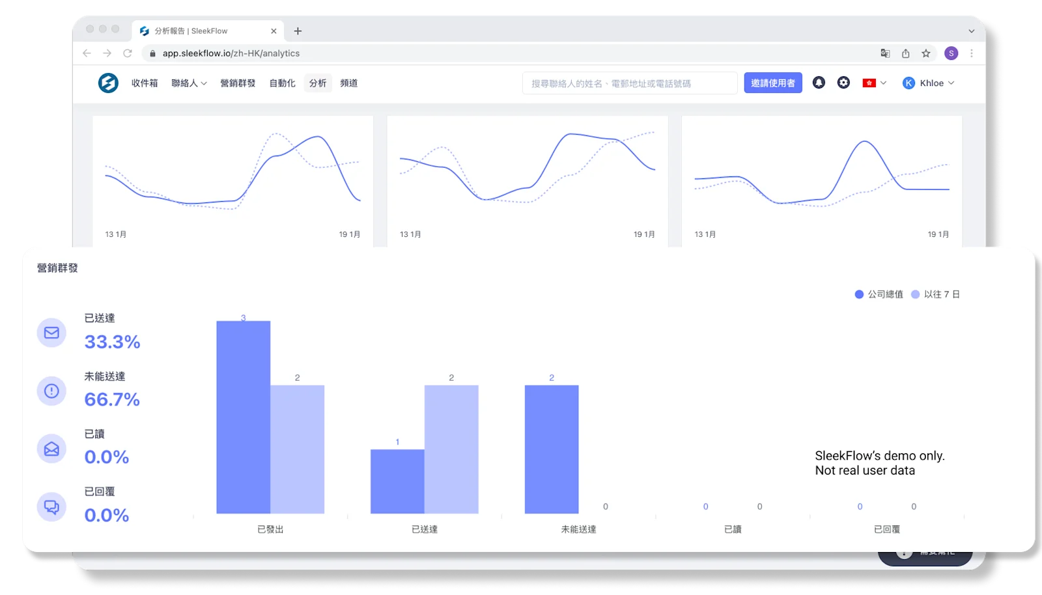Select the 已送達 envelope icon
The width and height of the screenshot is (1042, 595).
tap(51, 333)
